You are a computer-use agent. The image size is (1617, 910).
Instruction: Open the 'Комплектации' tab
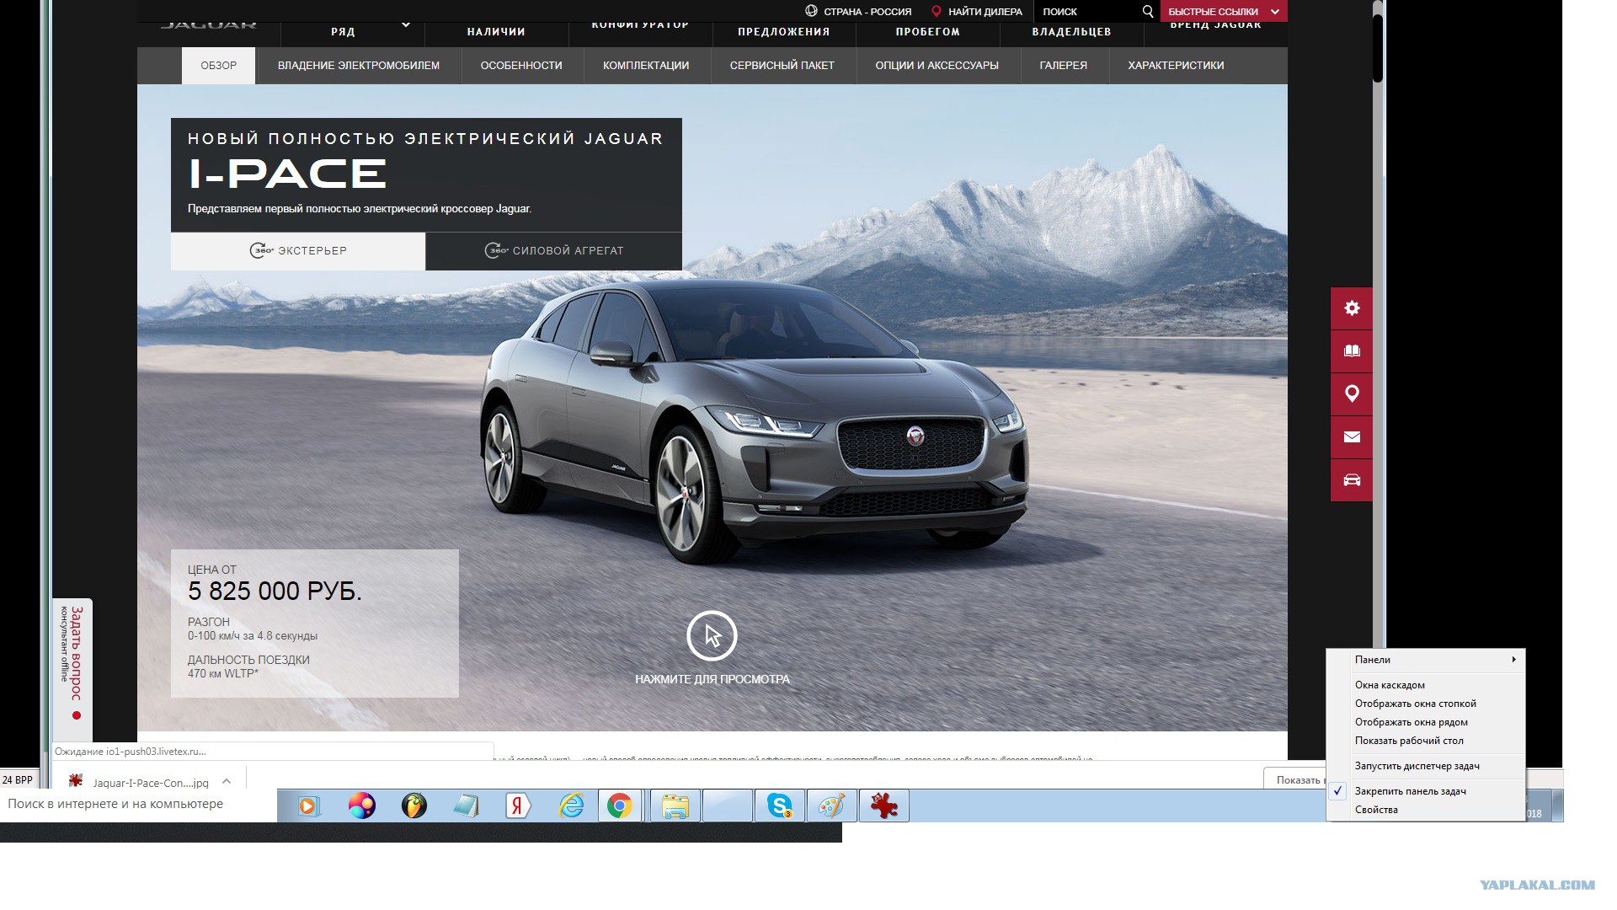pyautogui.click(x=646, y=66)
